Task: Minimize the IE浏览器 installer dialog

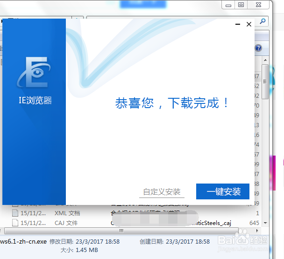Action: point(238,24)
